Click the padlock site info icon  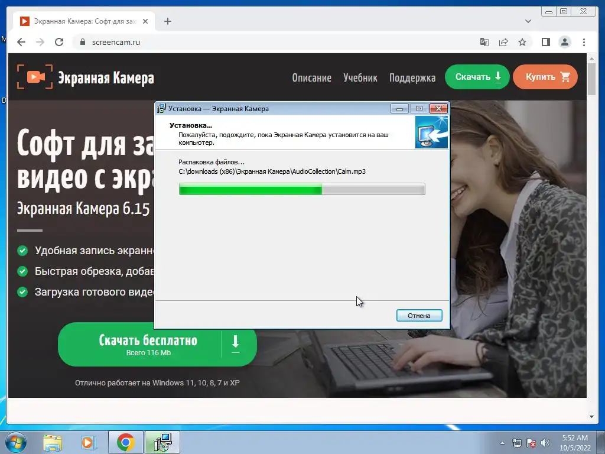pos(82,42)
